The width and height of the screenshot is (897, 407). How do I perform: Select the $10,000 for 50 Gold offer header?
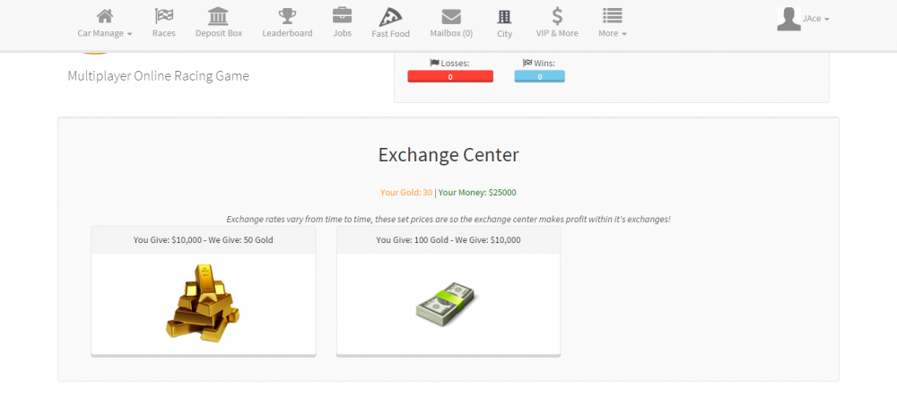203,240
